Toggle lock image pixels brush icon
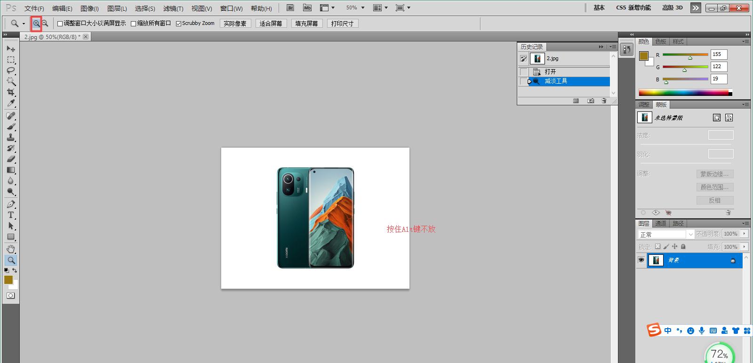Viewport: 753px width, 363px height. click(666, 246)
